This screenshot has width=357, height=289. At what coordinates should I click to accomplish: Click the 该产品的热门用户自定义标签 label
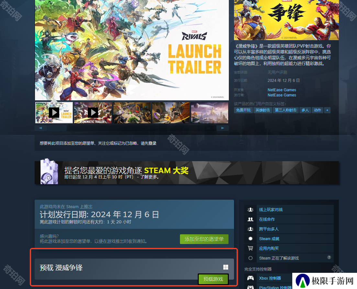(260, 104)
